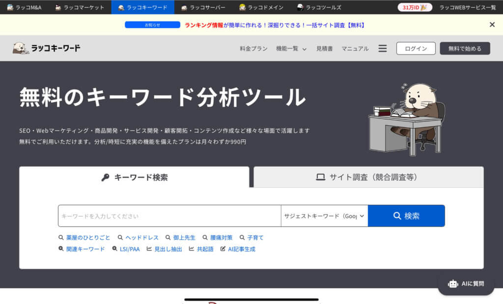
Task: Open the ラッコサーバー service tab
Action: click(203, 7)
